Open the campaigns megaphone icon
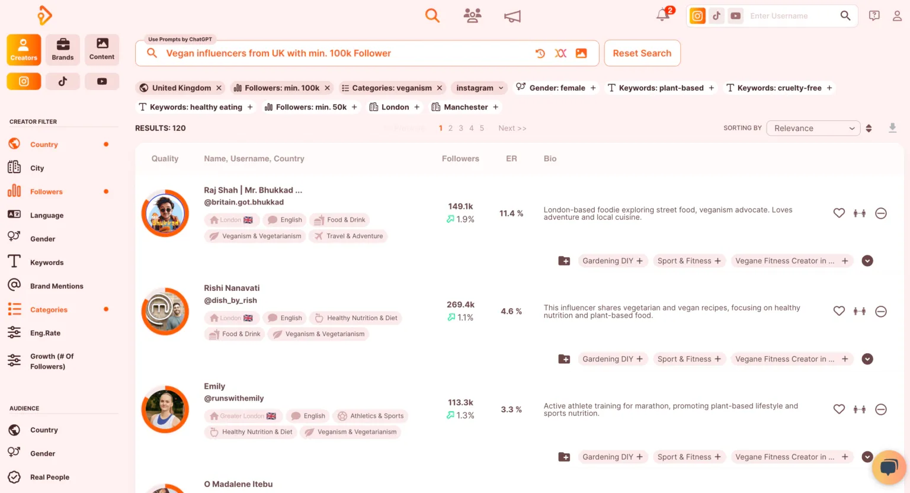 pyautogui.click(x=512, y=16)
